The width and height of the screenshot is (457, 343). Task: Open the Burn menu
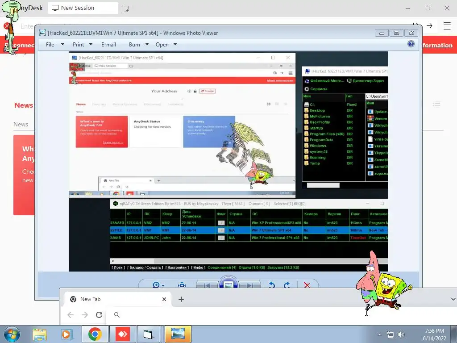(x=134, y=44)
